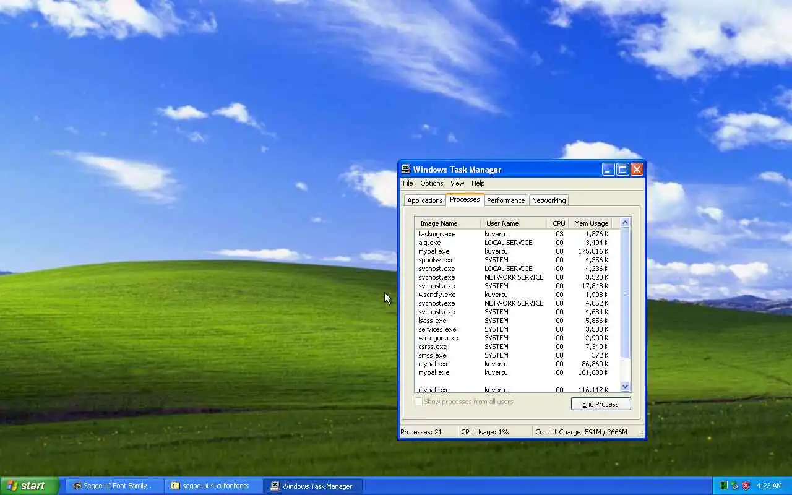Open the red Security Alerts shield icon
Image resolution: width=792 pixels, height=495 pixels.
[746, 486]
